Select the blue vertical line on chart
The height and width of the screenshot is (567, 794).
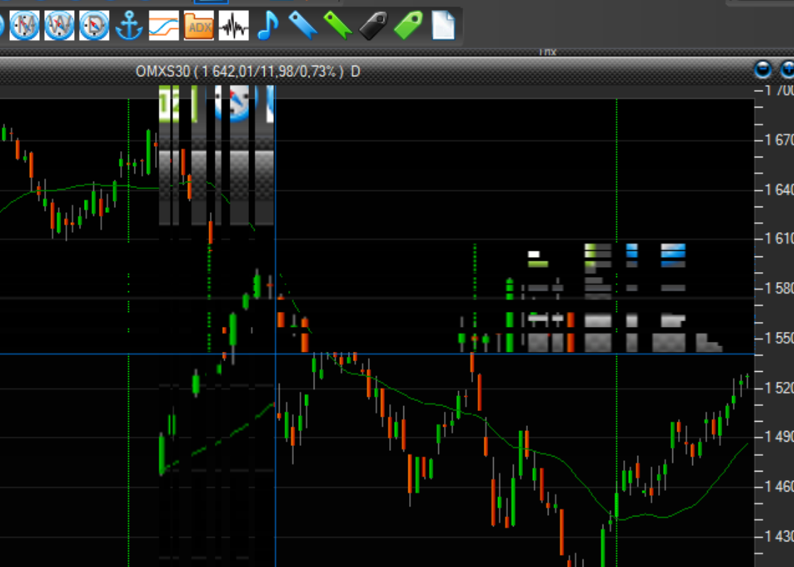pos(275,463)
